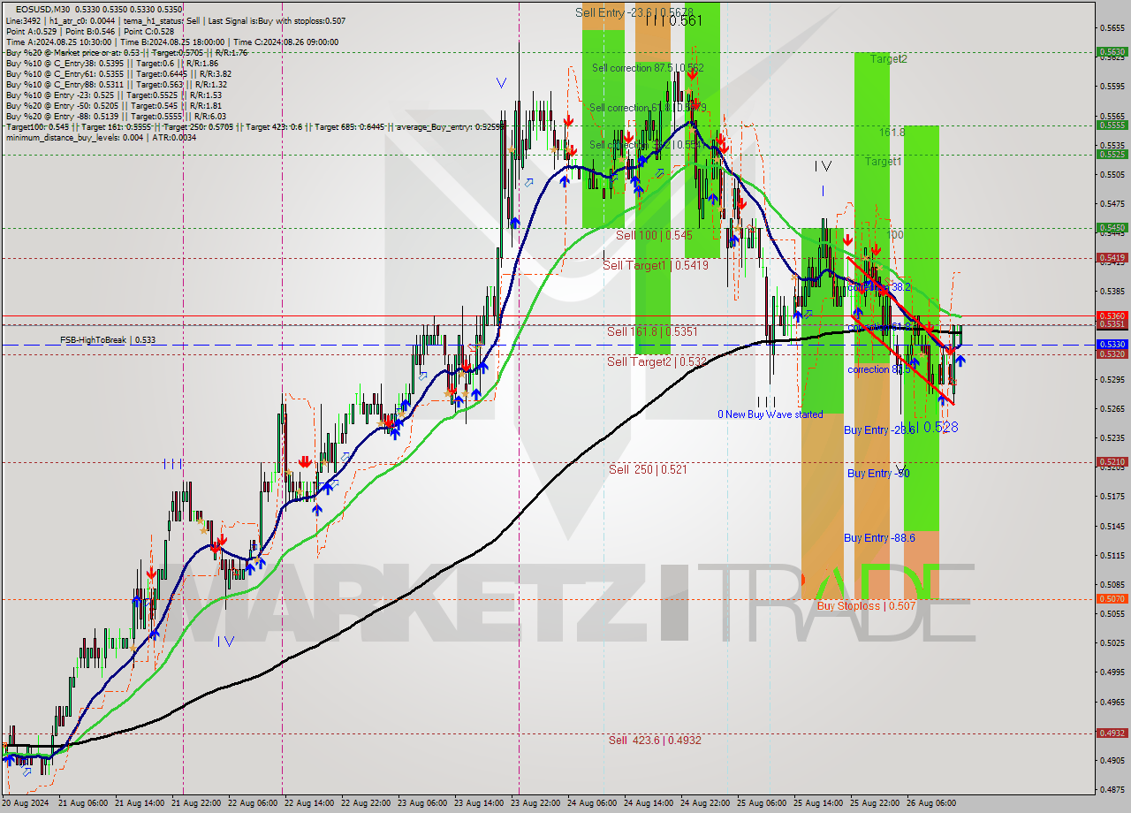The width and height of the screenshot is (1131, 813).
Task: Click the 'Buy %20 @ Market price' info line
Action: [x=126, y=52]
